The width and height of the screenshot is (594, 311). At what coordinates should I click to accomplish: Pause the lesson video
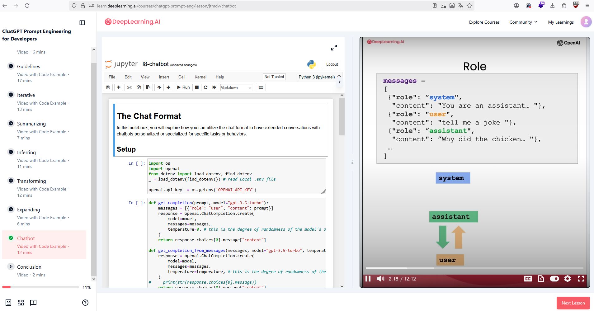pyautogui.click(x=368, y=279)
